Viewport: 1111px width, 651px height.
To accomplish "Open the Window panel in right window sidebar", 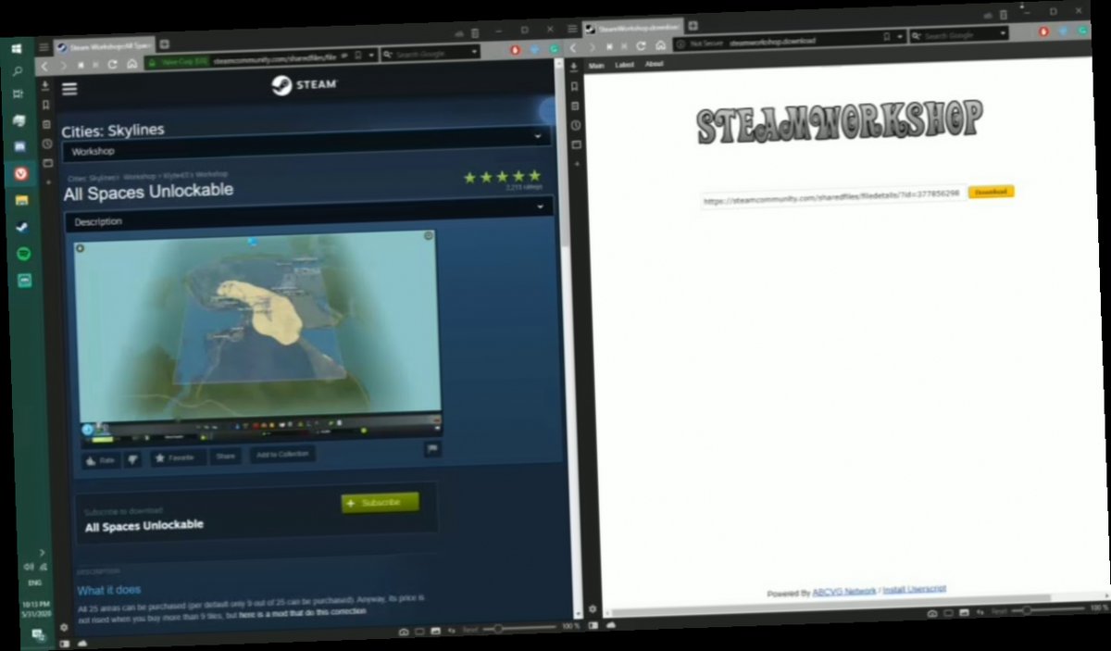I will click(x=576, y=144).
